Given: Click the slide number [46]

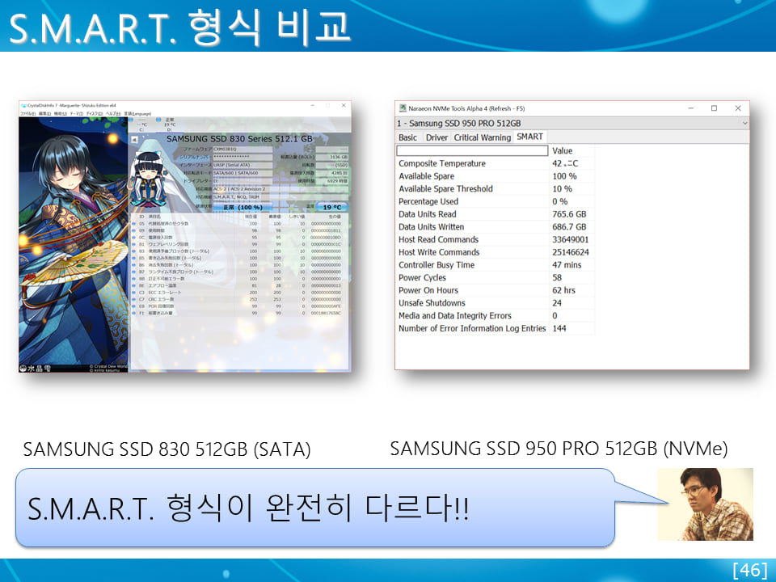Looking at the screenshot, I should (750, 570).
